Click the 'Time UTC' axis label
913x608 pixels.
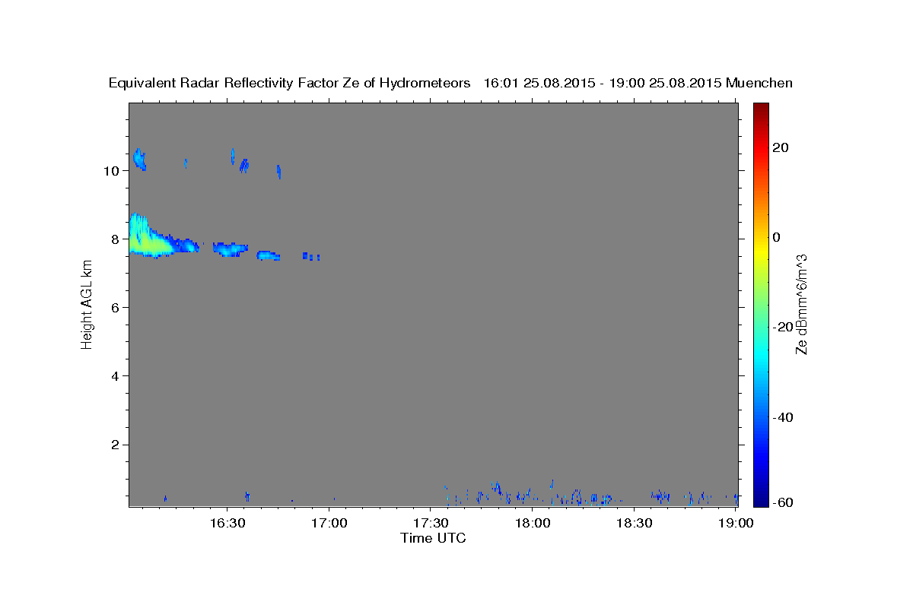coord(433,538)
